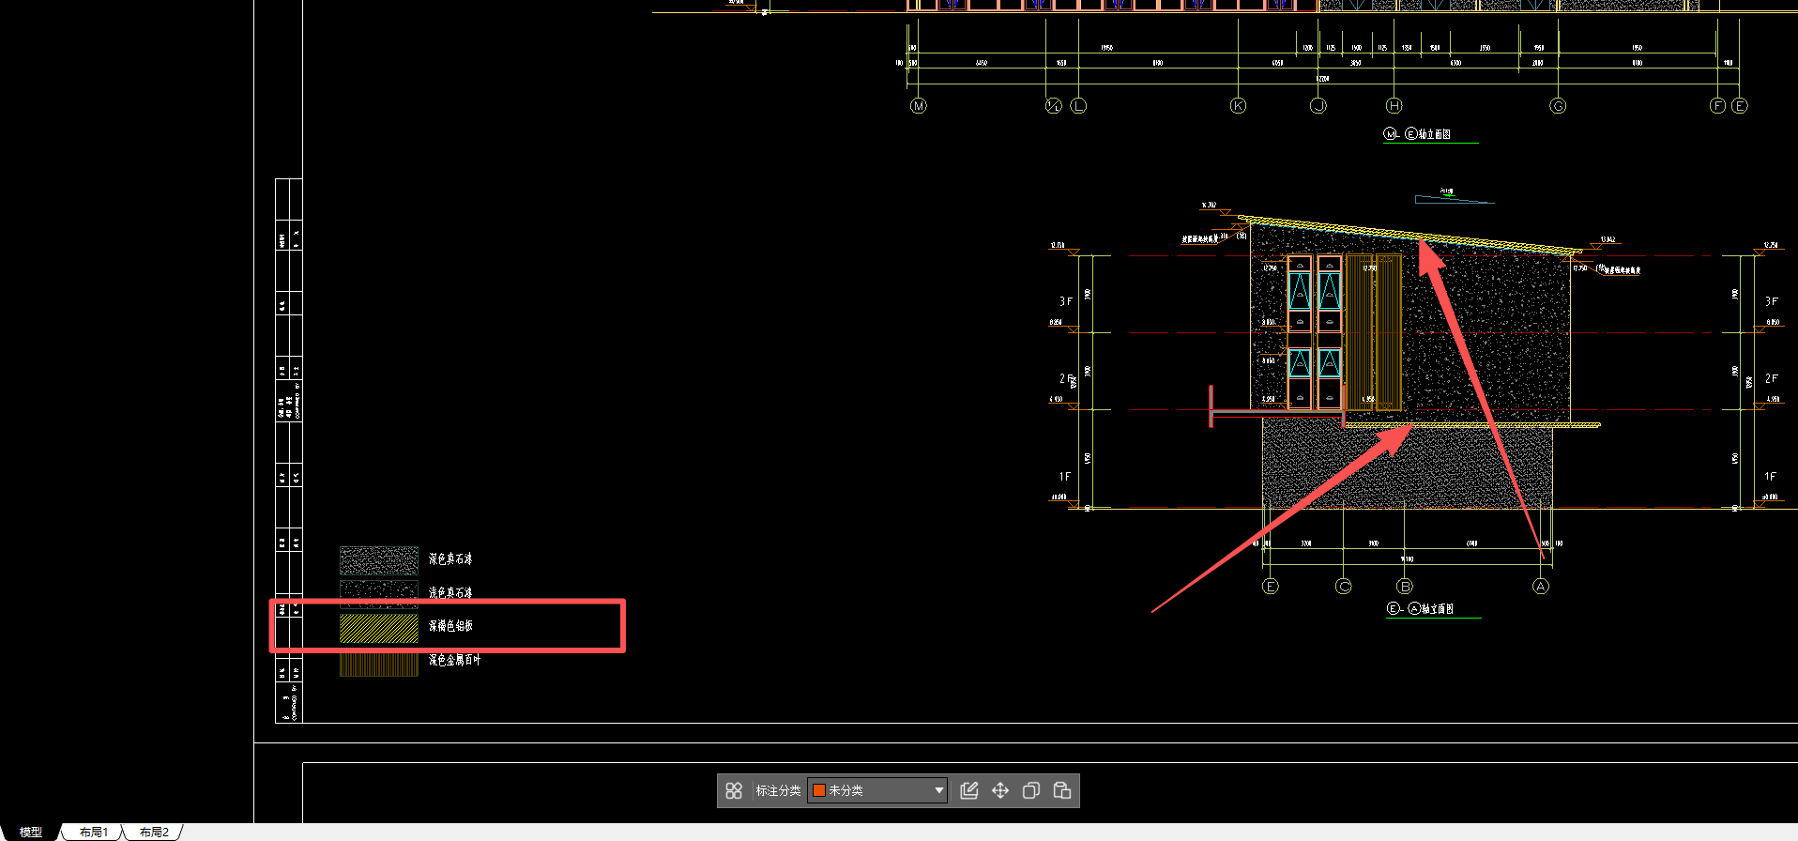
Task: Click the paste clipboard icon
Action: coord(1062,790)
